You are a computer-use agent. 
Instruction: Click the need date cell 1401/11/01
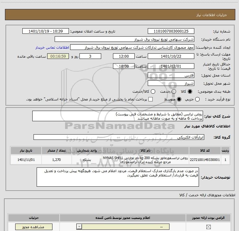[26, 160]
